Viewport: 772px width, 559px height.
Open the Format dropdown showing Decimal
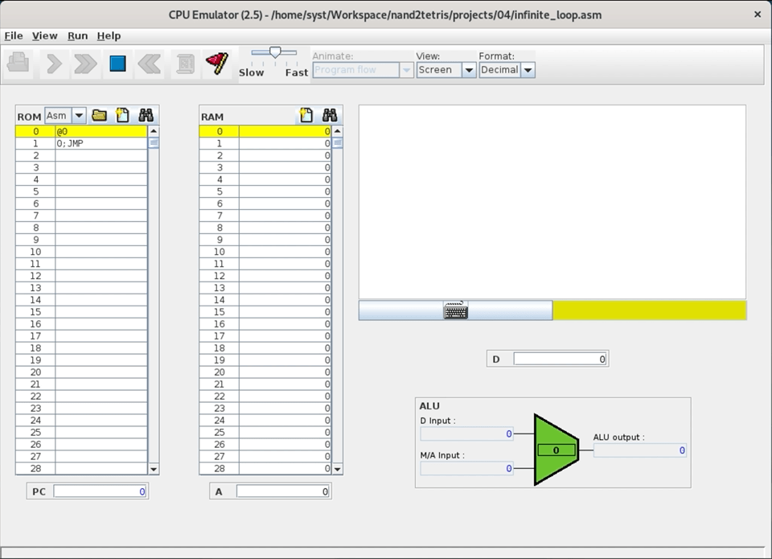click(x=528, y=70)
